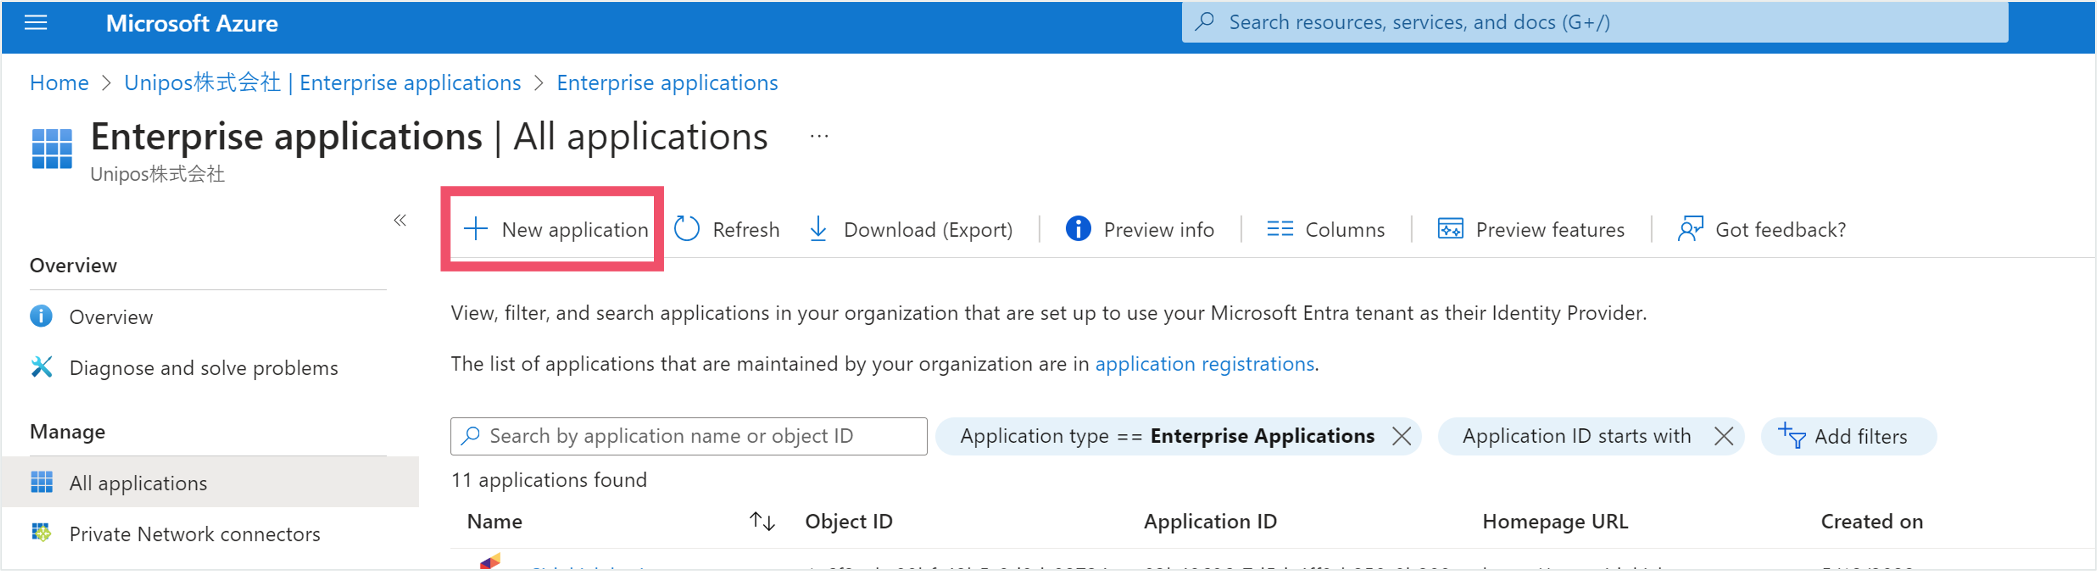
Task: Open the hamburger portal menu
Action: pos(36,23)
